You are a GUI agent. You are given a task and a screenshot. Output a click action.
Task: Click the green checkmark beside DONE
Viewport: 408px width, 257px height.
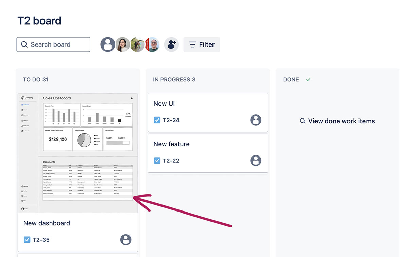[308, 80]
